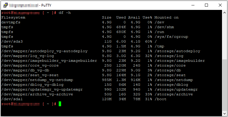
Task: Close the PuTTY window
Action: 220,5
